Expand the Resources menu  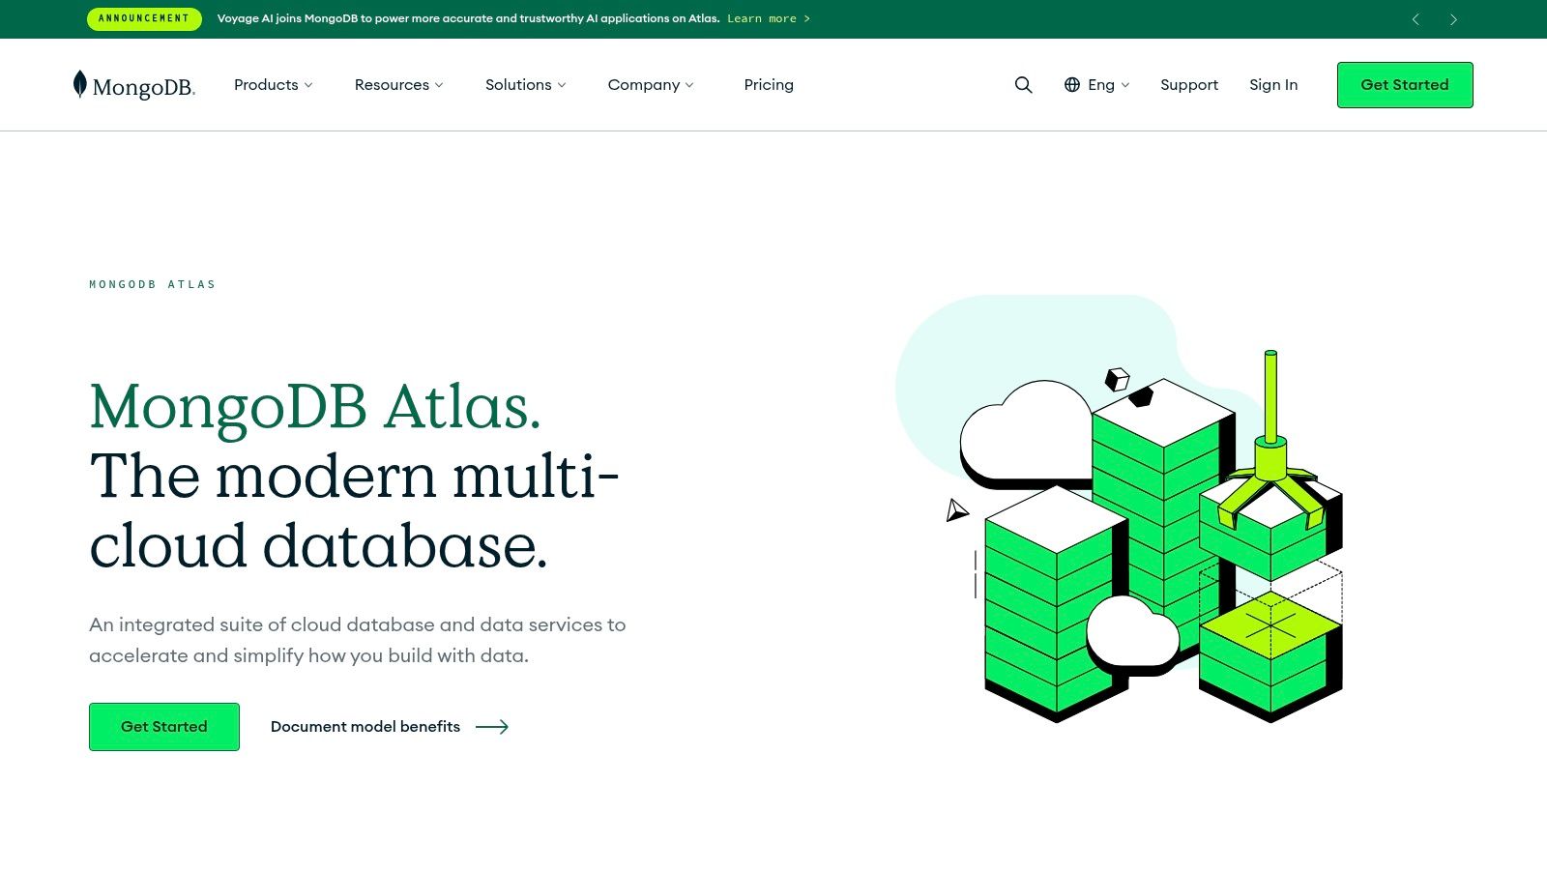(399, 85)
